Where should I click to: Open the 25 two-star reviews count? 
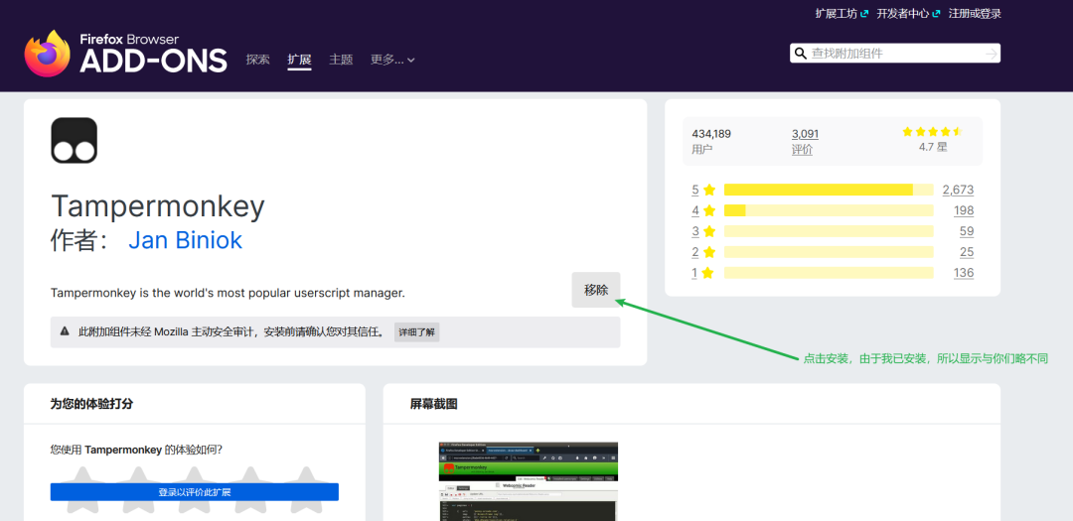click(967, 252)
